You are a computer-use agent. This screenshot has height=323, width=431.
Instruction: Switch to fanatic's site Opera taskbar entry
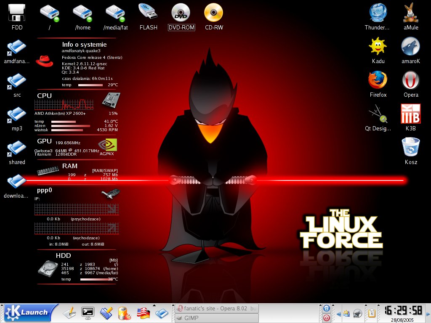point(216,308)
